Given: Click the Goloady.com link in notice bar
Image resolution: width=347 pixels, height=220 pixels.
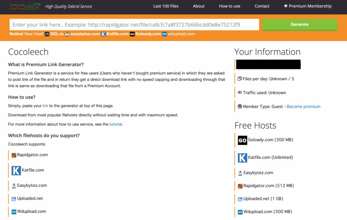Looking at the screenshot, I should pyautogui.click(x=148, y=34).
